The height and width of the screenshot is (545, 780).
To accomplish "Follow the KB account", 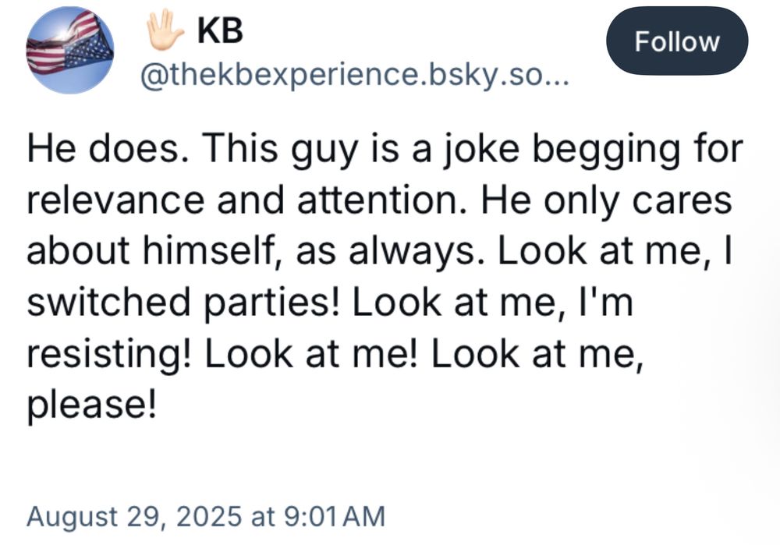I will click(676, 41).
